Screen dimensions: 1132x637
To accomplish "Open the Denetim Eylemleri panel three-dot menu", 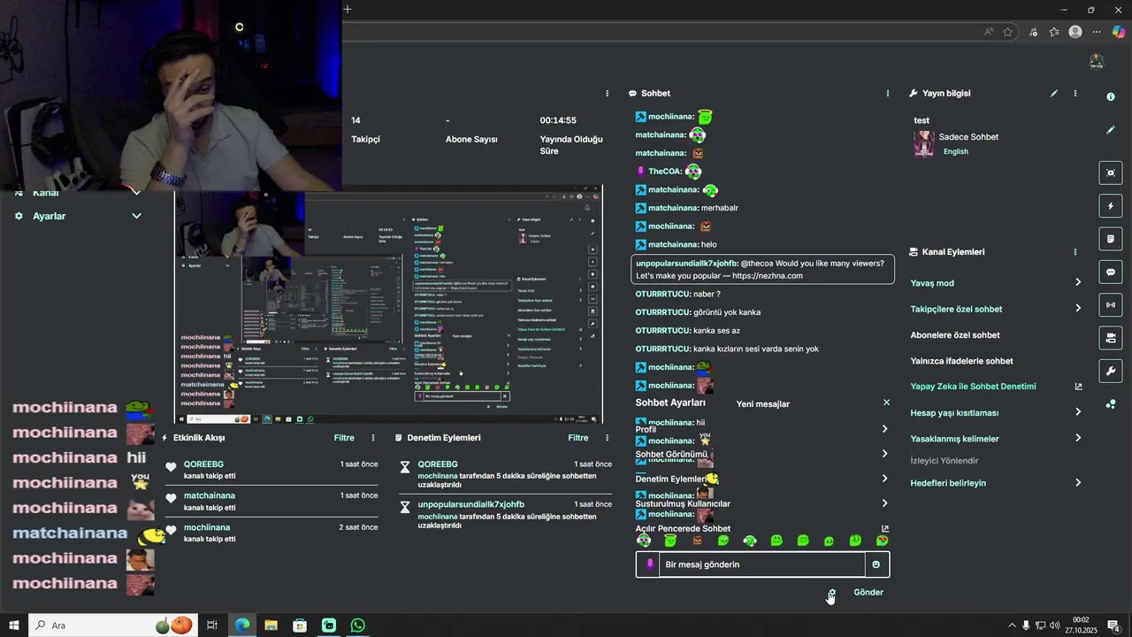I will (607, 438).
